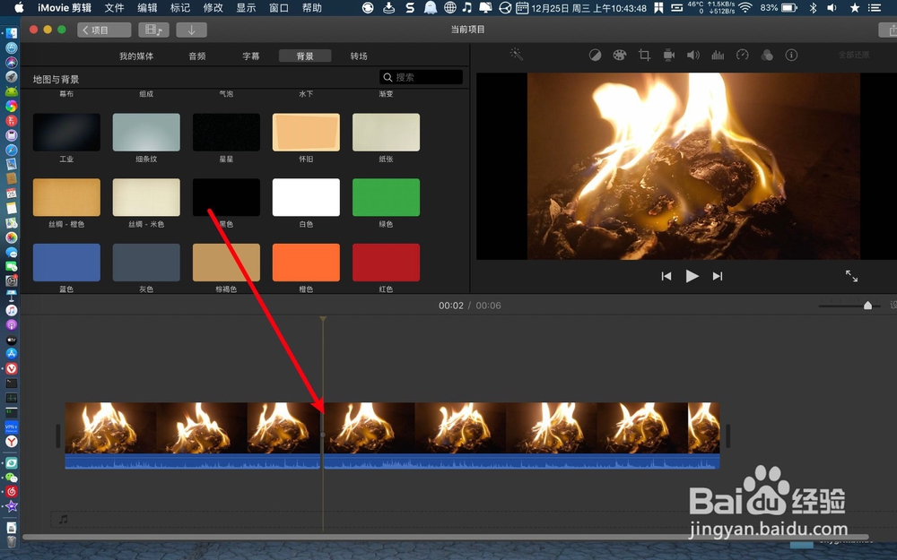Select the 丝绸 - 米色 background

point(146,197)
